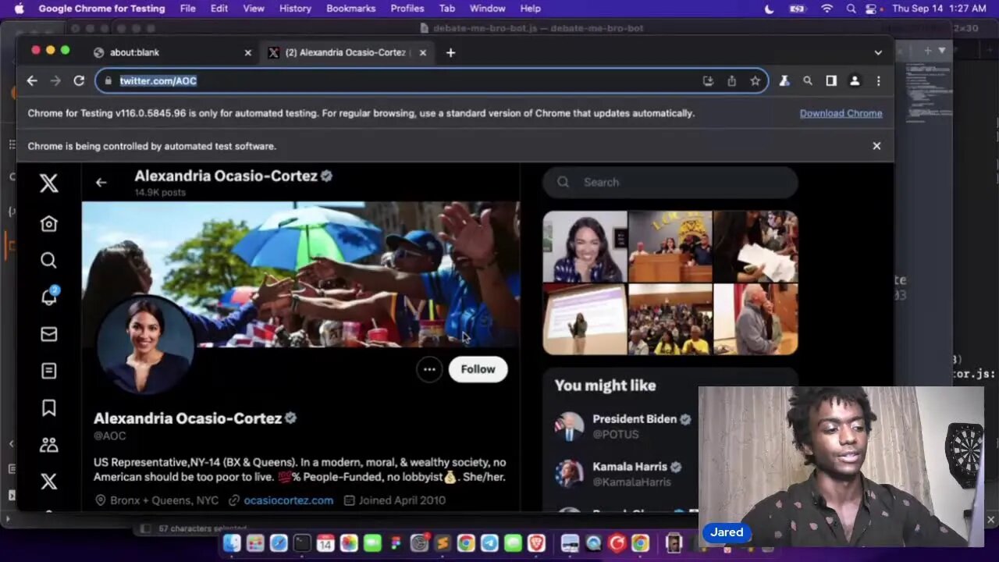The width and height of the screenshot is (999, 562).
Task: Dismiss the automated test software banner
Action: (876, 146)
